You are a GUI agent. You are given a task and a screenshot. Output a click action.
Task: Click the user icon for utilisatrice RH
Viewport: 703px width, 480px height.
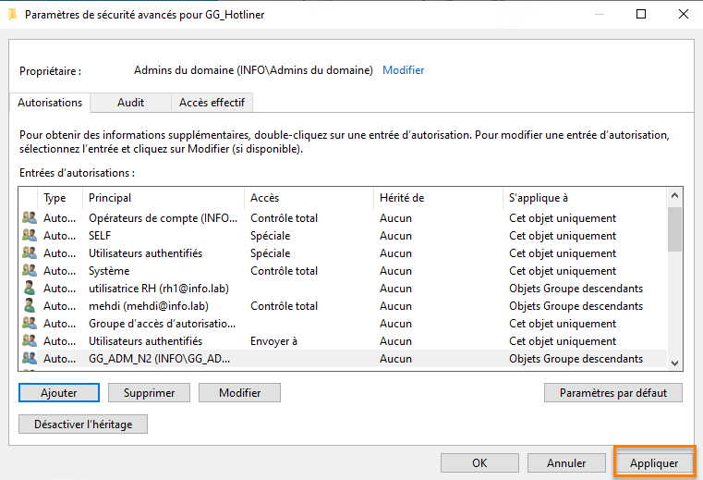30,289
